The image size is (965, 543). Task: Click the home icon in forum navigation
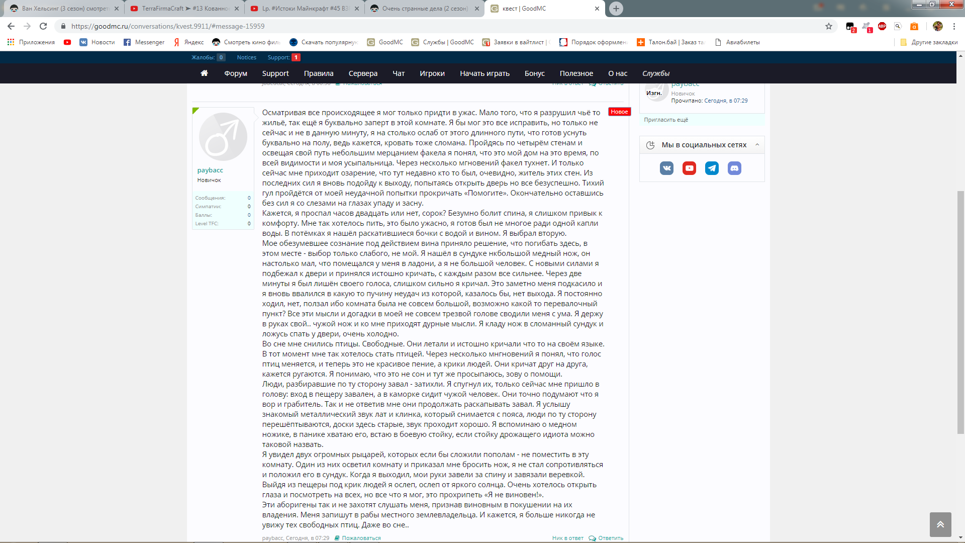204,73
